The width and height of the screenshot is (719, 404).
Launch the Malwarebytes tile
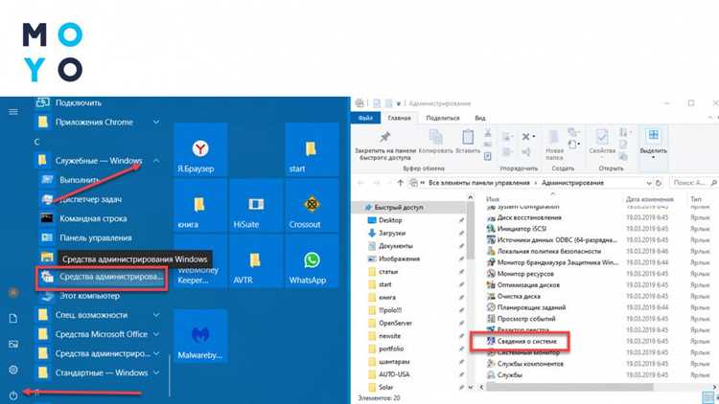[x=200, y=336]
